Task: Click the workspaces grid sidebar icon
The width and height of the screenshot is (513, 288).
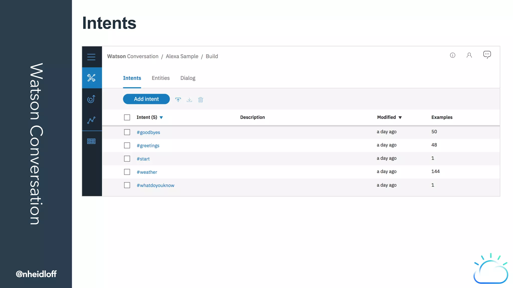Action: 91,141
